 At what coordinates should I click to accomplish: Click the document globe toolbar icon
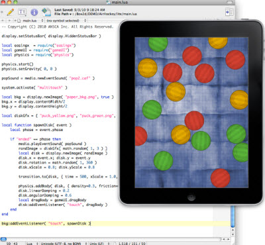tap(46, 12)
